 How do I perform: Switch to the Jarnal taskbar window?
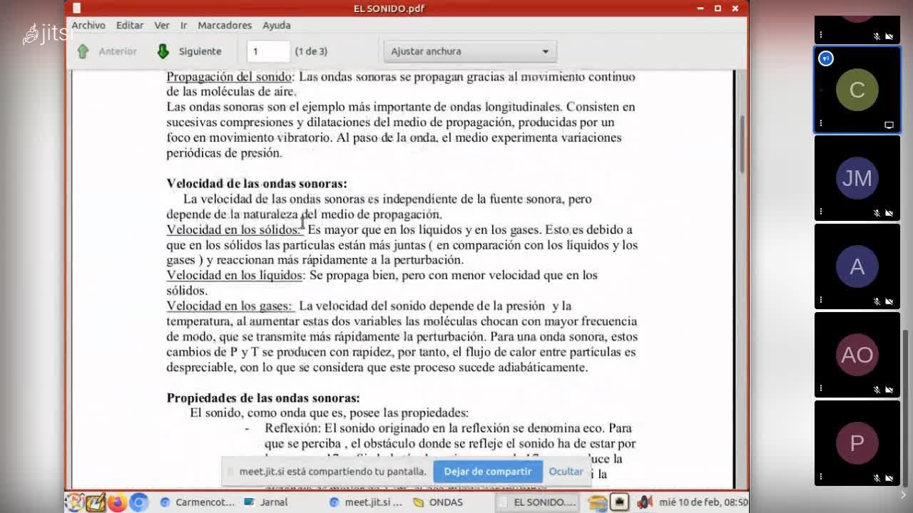click(x=266, y=502)
